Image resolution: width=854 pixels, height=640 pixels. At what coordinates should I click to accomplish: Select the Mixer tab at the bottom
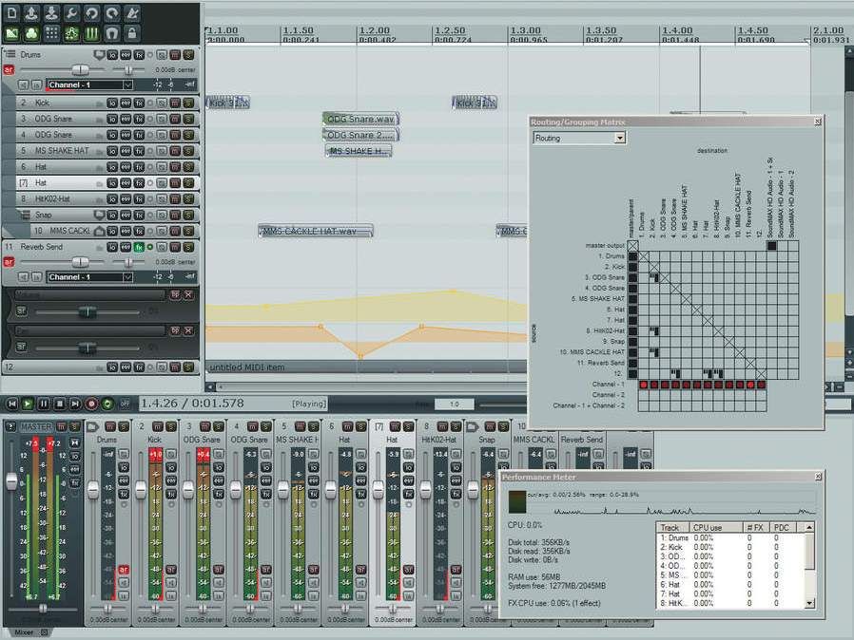(x=25, y=631)
